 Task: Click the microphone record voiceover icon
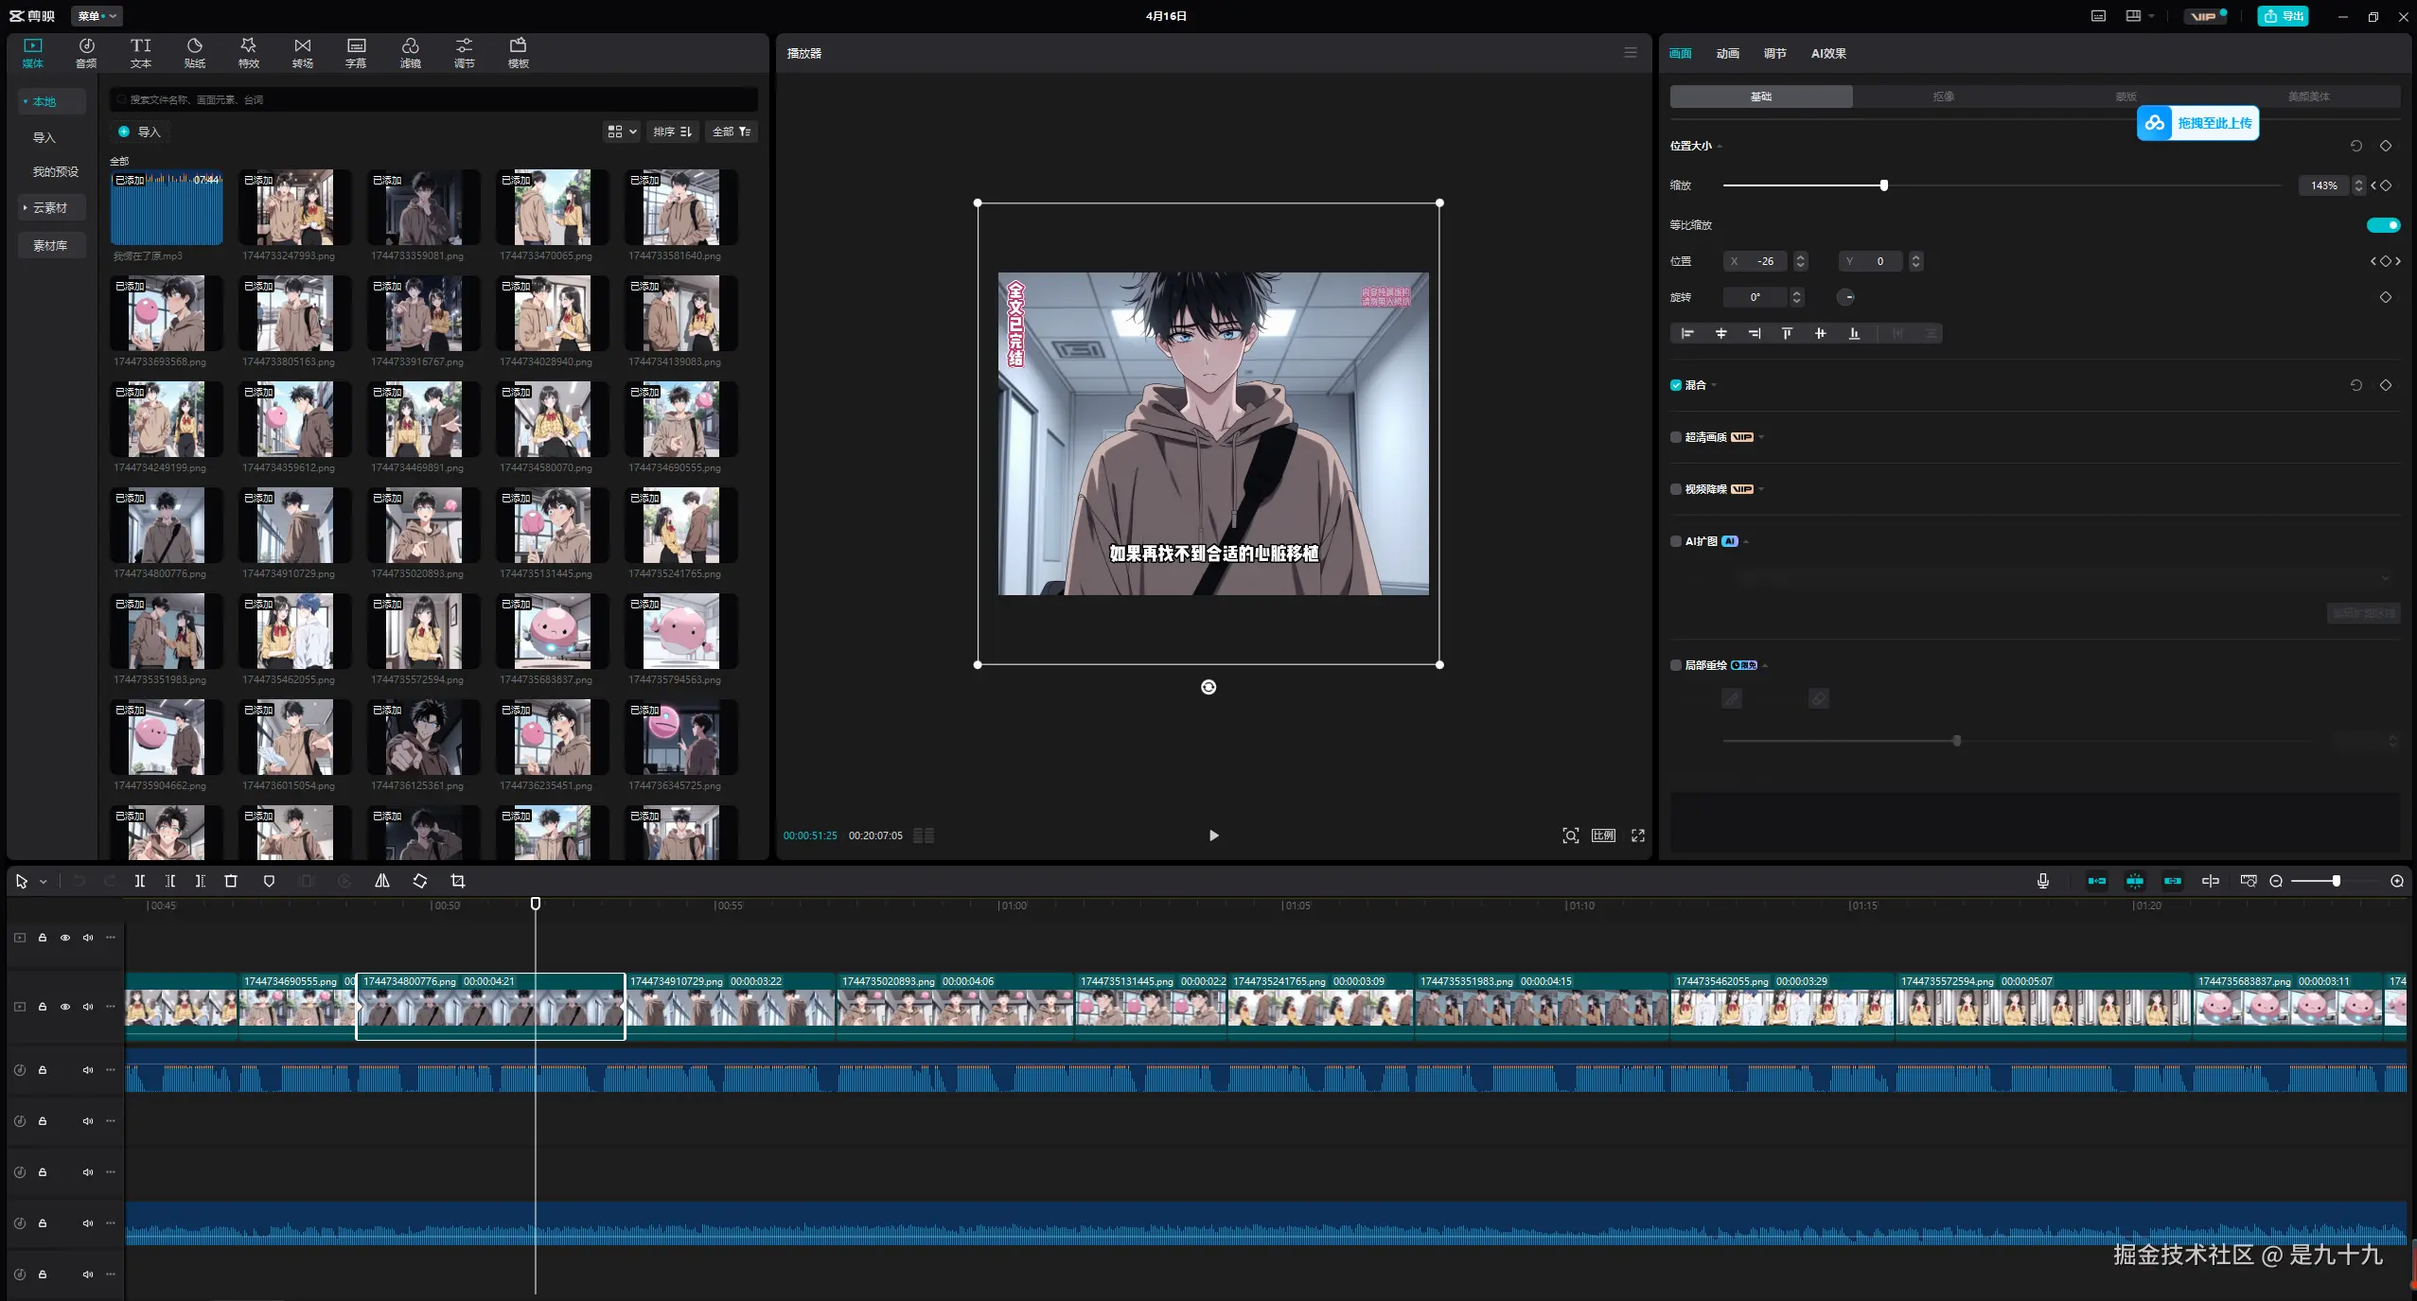point(2043,881)
